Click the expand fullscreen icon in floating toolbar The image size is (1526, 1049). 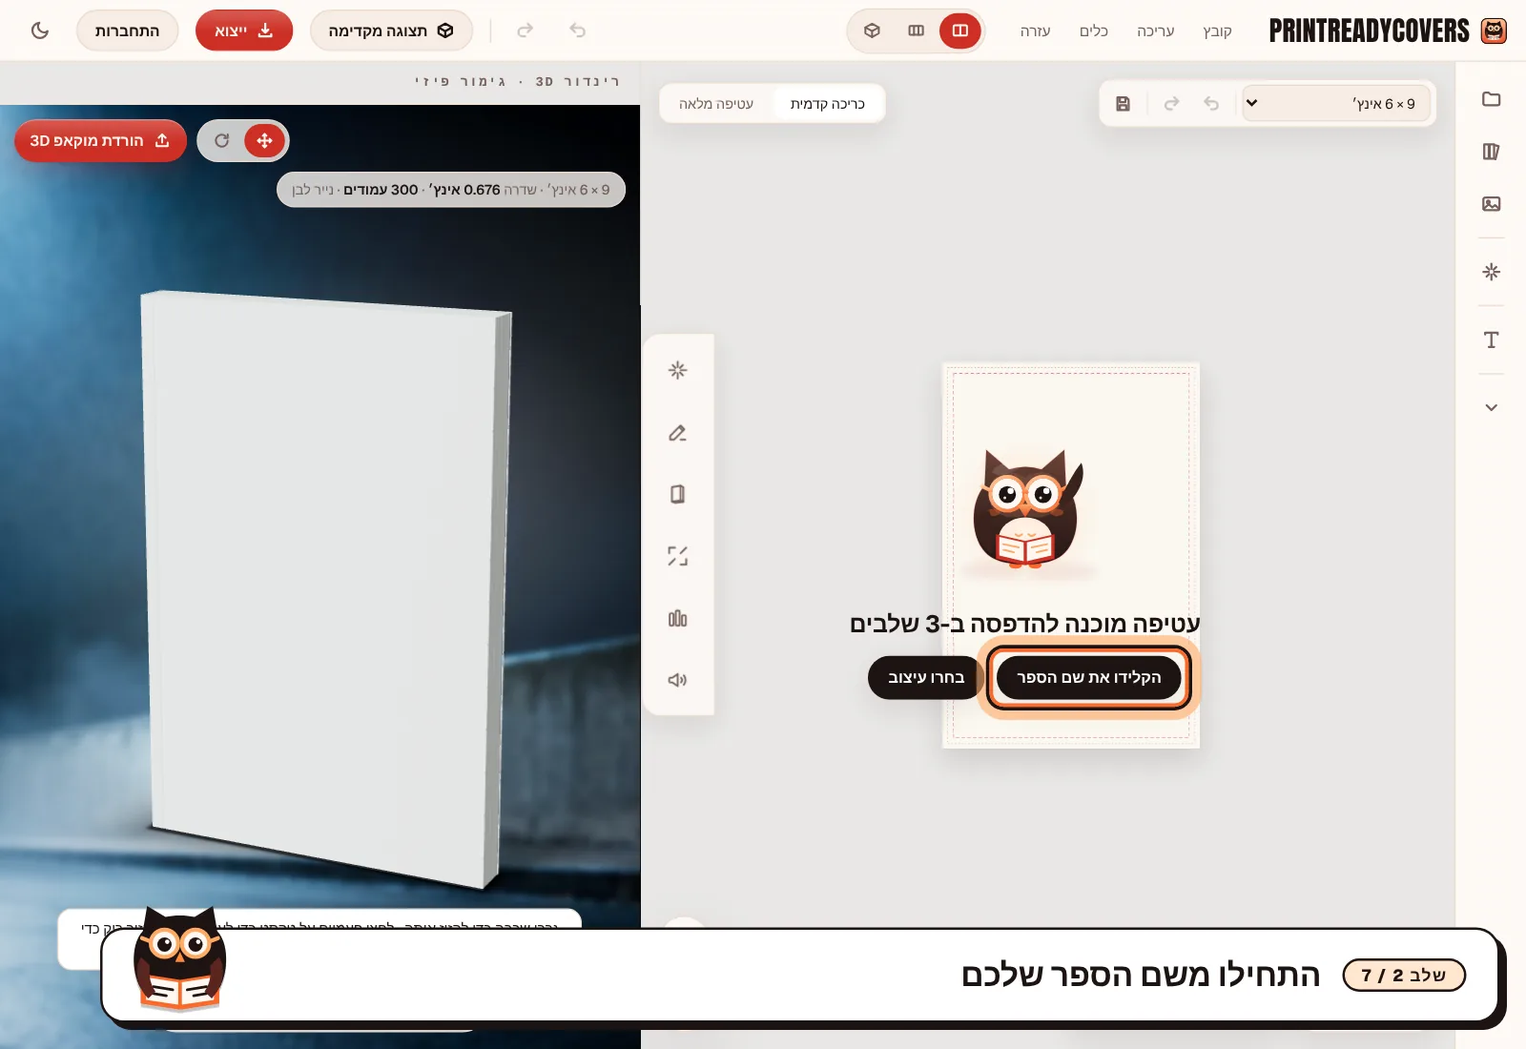point(677,556)
